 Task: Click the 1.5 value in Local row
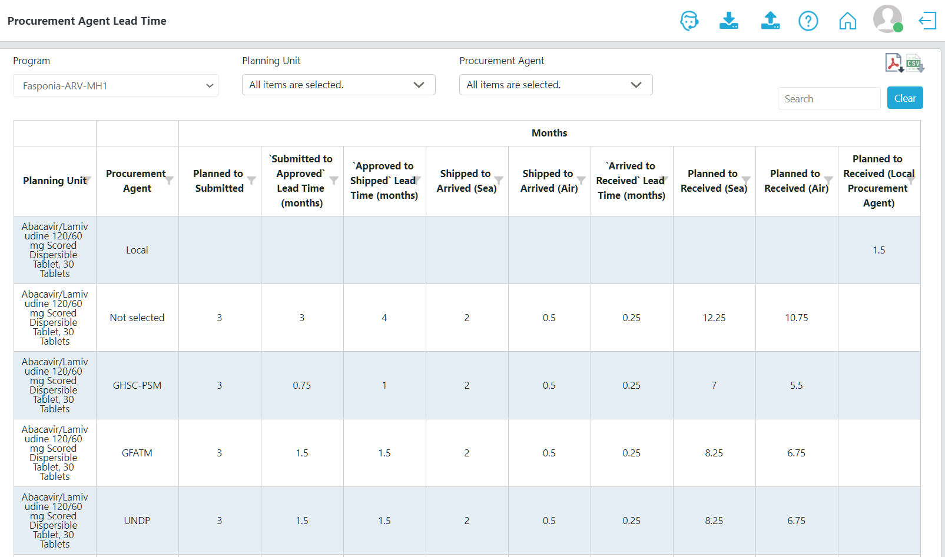[879, 250]
